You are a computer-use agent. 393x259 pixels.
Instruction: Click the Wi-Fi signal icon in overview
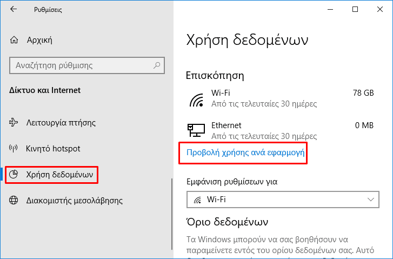[x=196, y=98]
